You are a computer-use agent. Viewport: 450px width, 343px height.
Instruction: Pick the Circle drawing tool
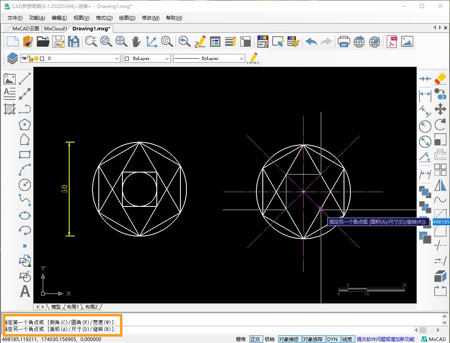[x=25, y=185]
